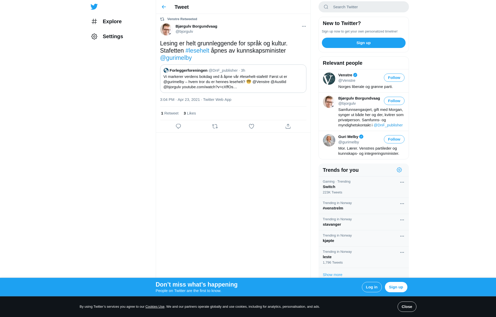The width and height of the screenshot is (496, 317).
Task: Click the #lesehelt hashtag link
Action: (197, 51)
